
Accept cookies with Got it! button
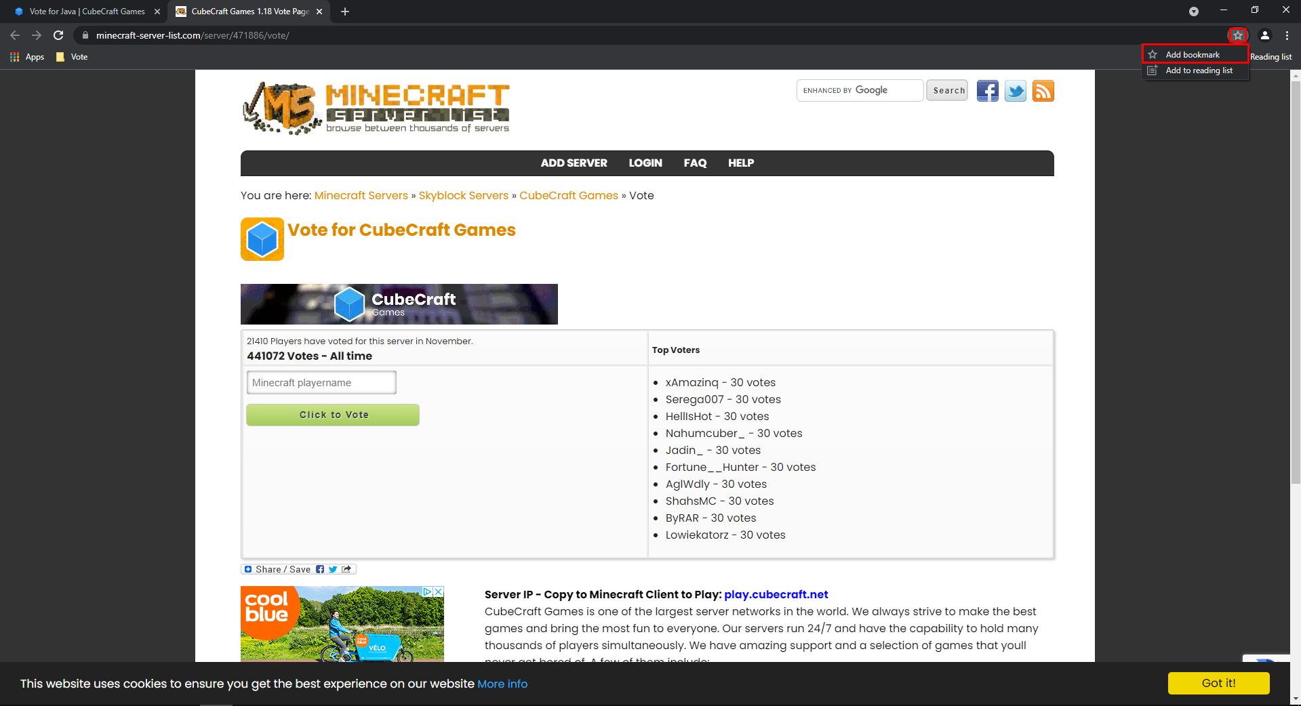pyautogui.click(x=1218, y=683)
